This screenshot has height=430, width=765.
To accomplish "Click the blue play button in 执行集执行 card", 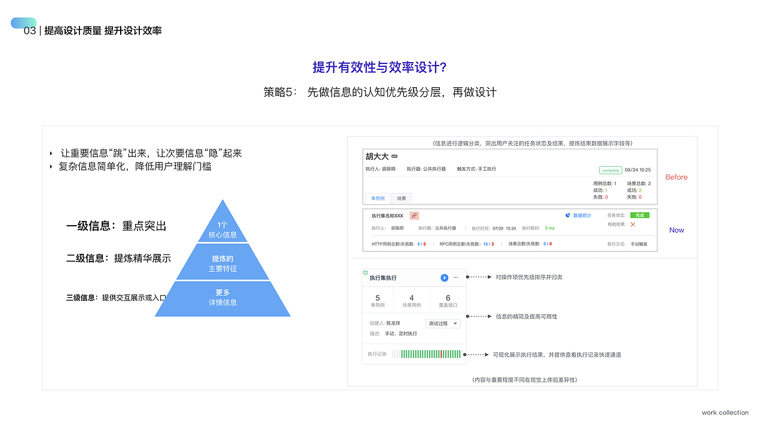I will [x=444, y=278].
